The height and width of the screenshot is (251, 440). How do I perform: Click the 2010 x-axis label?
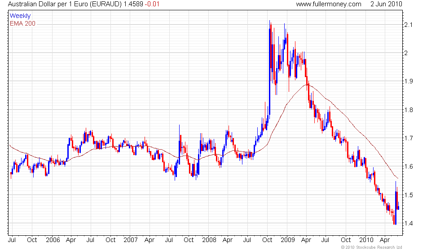point(366,240)
